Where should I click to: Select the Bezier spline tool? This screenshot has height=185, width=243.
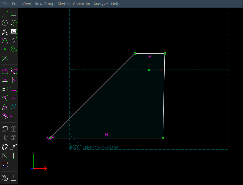14,40
